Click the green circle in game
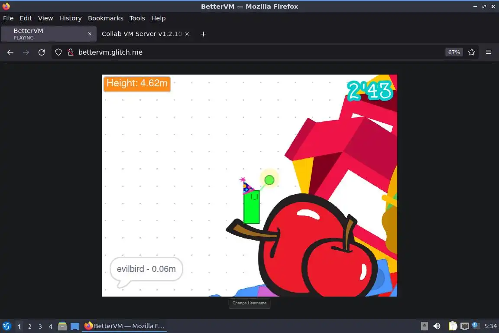This screenshot has height=333, width=499. (269, 180)
